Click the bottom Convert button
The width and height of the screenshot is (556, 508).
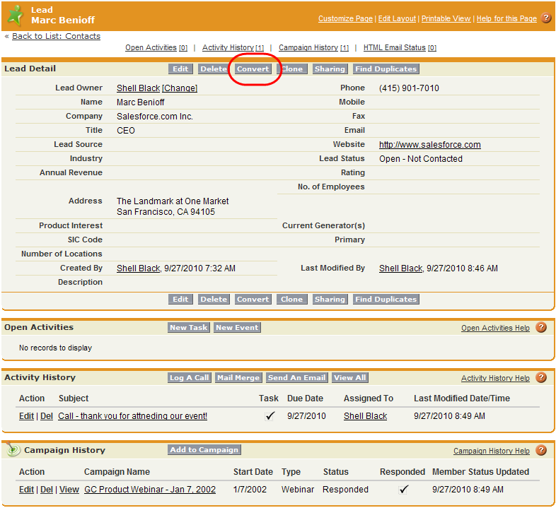tap(253, 299)
